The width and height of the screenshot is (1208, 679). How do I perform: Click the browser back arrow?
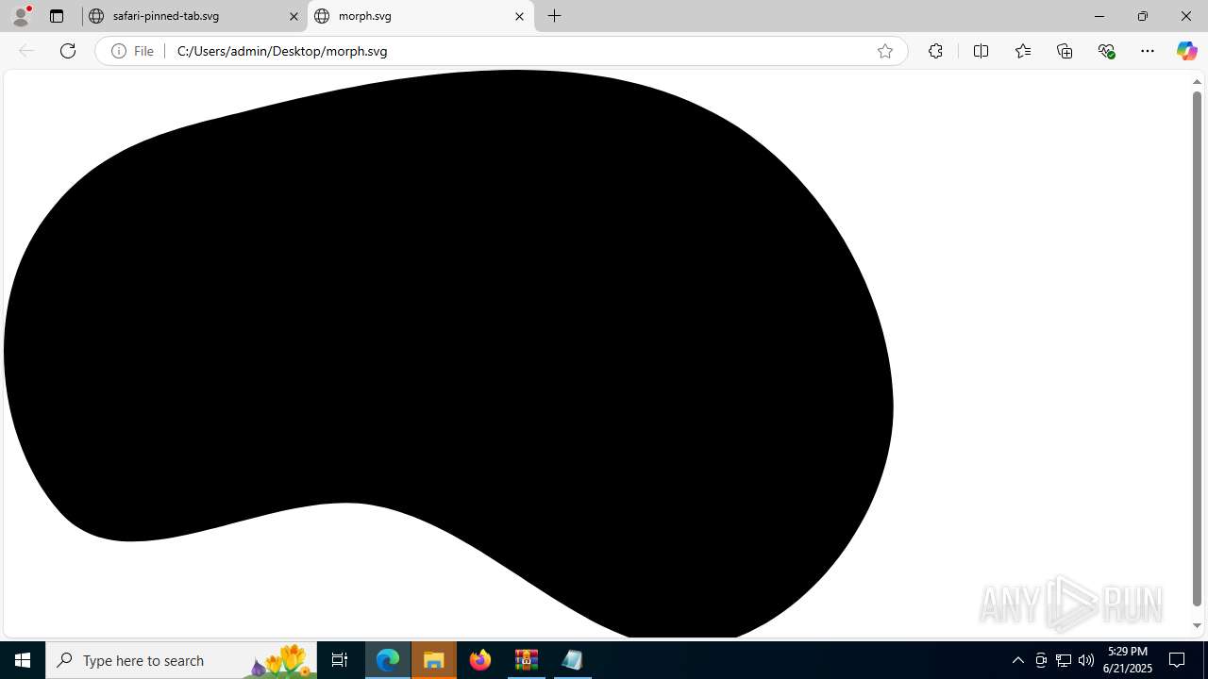point(26,51)
